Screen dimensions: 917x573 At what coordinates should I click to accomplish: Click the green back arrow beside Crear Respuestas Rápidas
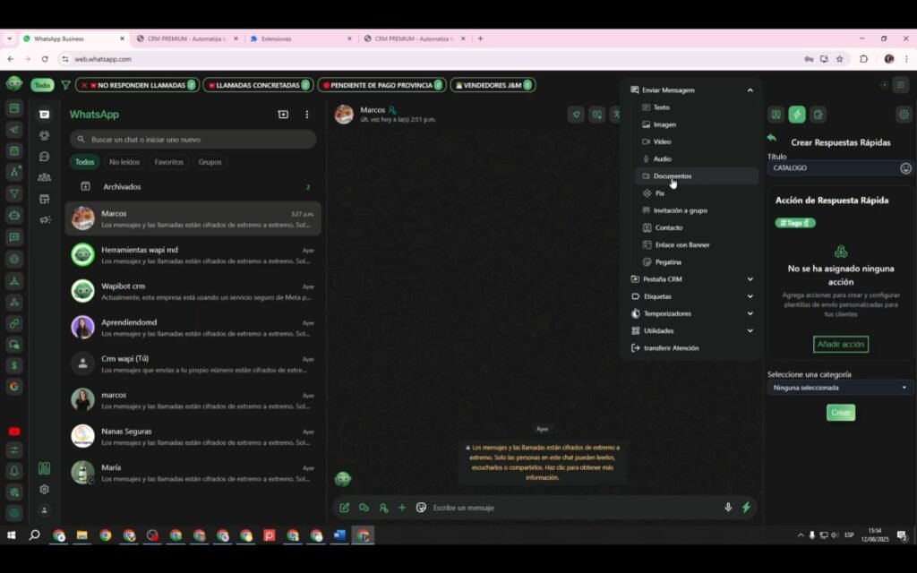(772, 138)
